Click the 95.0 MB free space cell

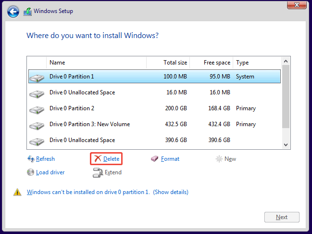[x=220, y=77]
